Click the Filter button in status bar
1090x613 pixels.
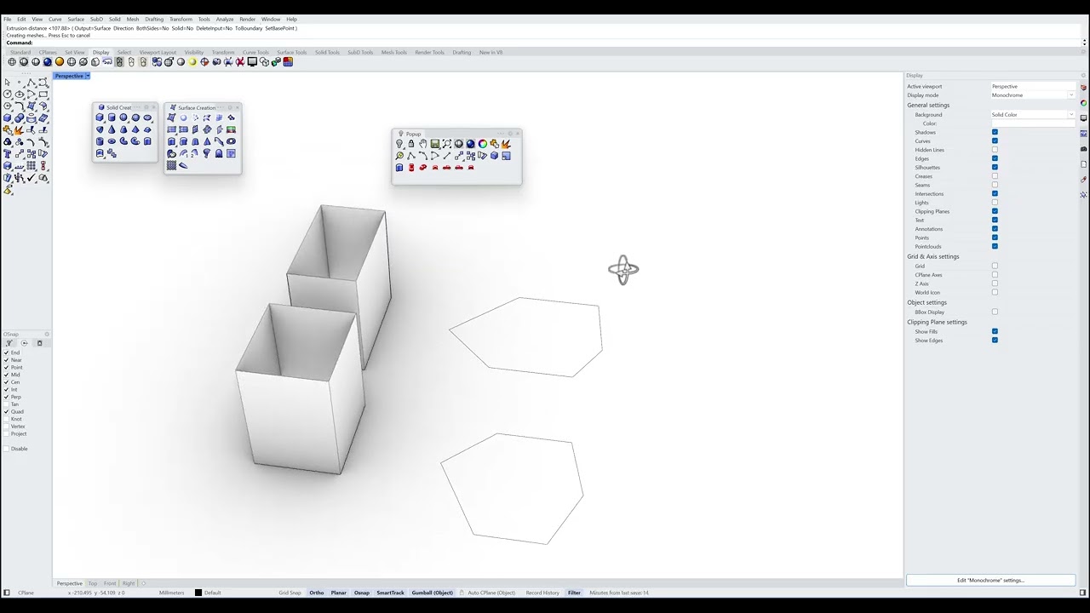pyautogui.click(x=574, y=593)
